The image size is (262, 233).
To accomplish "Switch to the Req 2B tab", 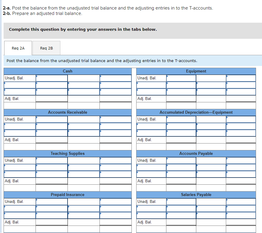I will pos(46,48).
